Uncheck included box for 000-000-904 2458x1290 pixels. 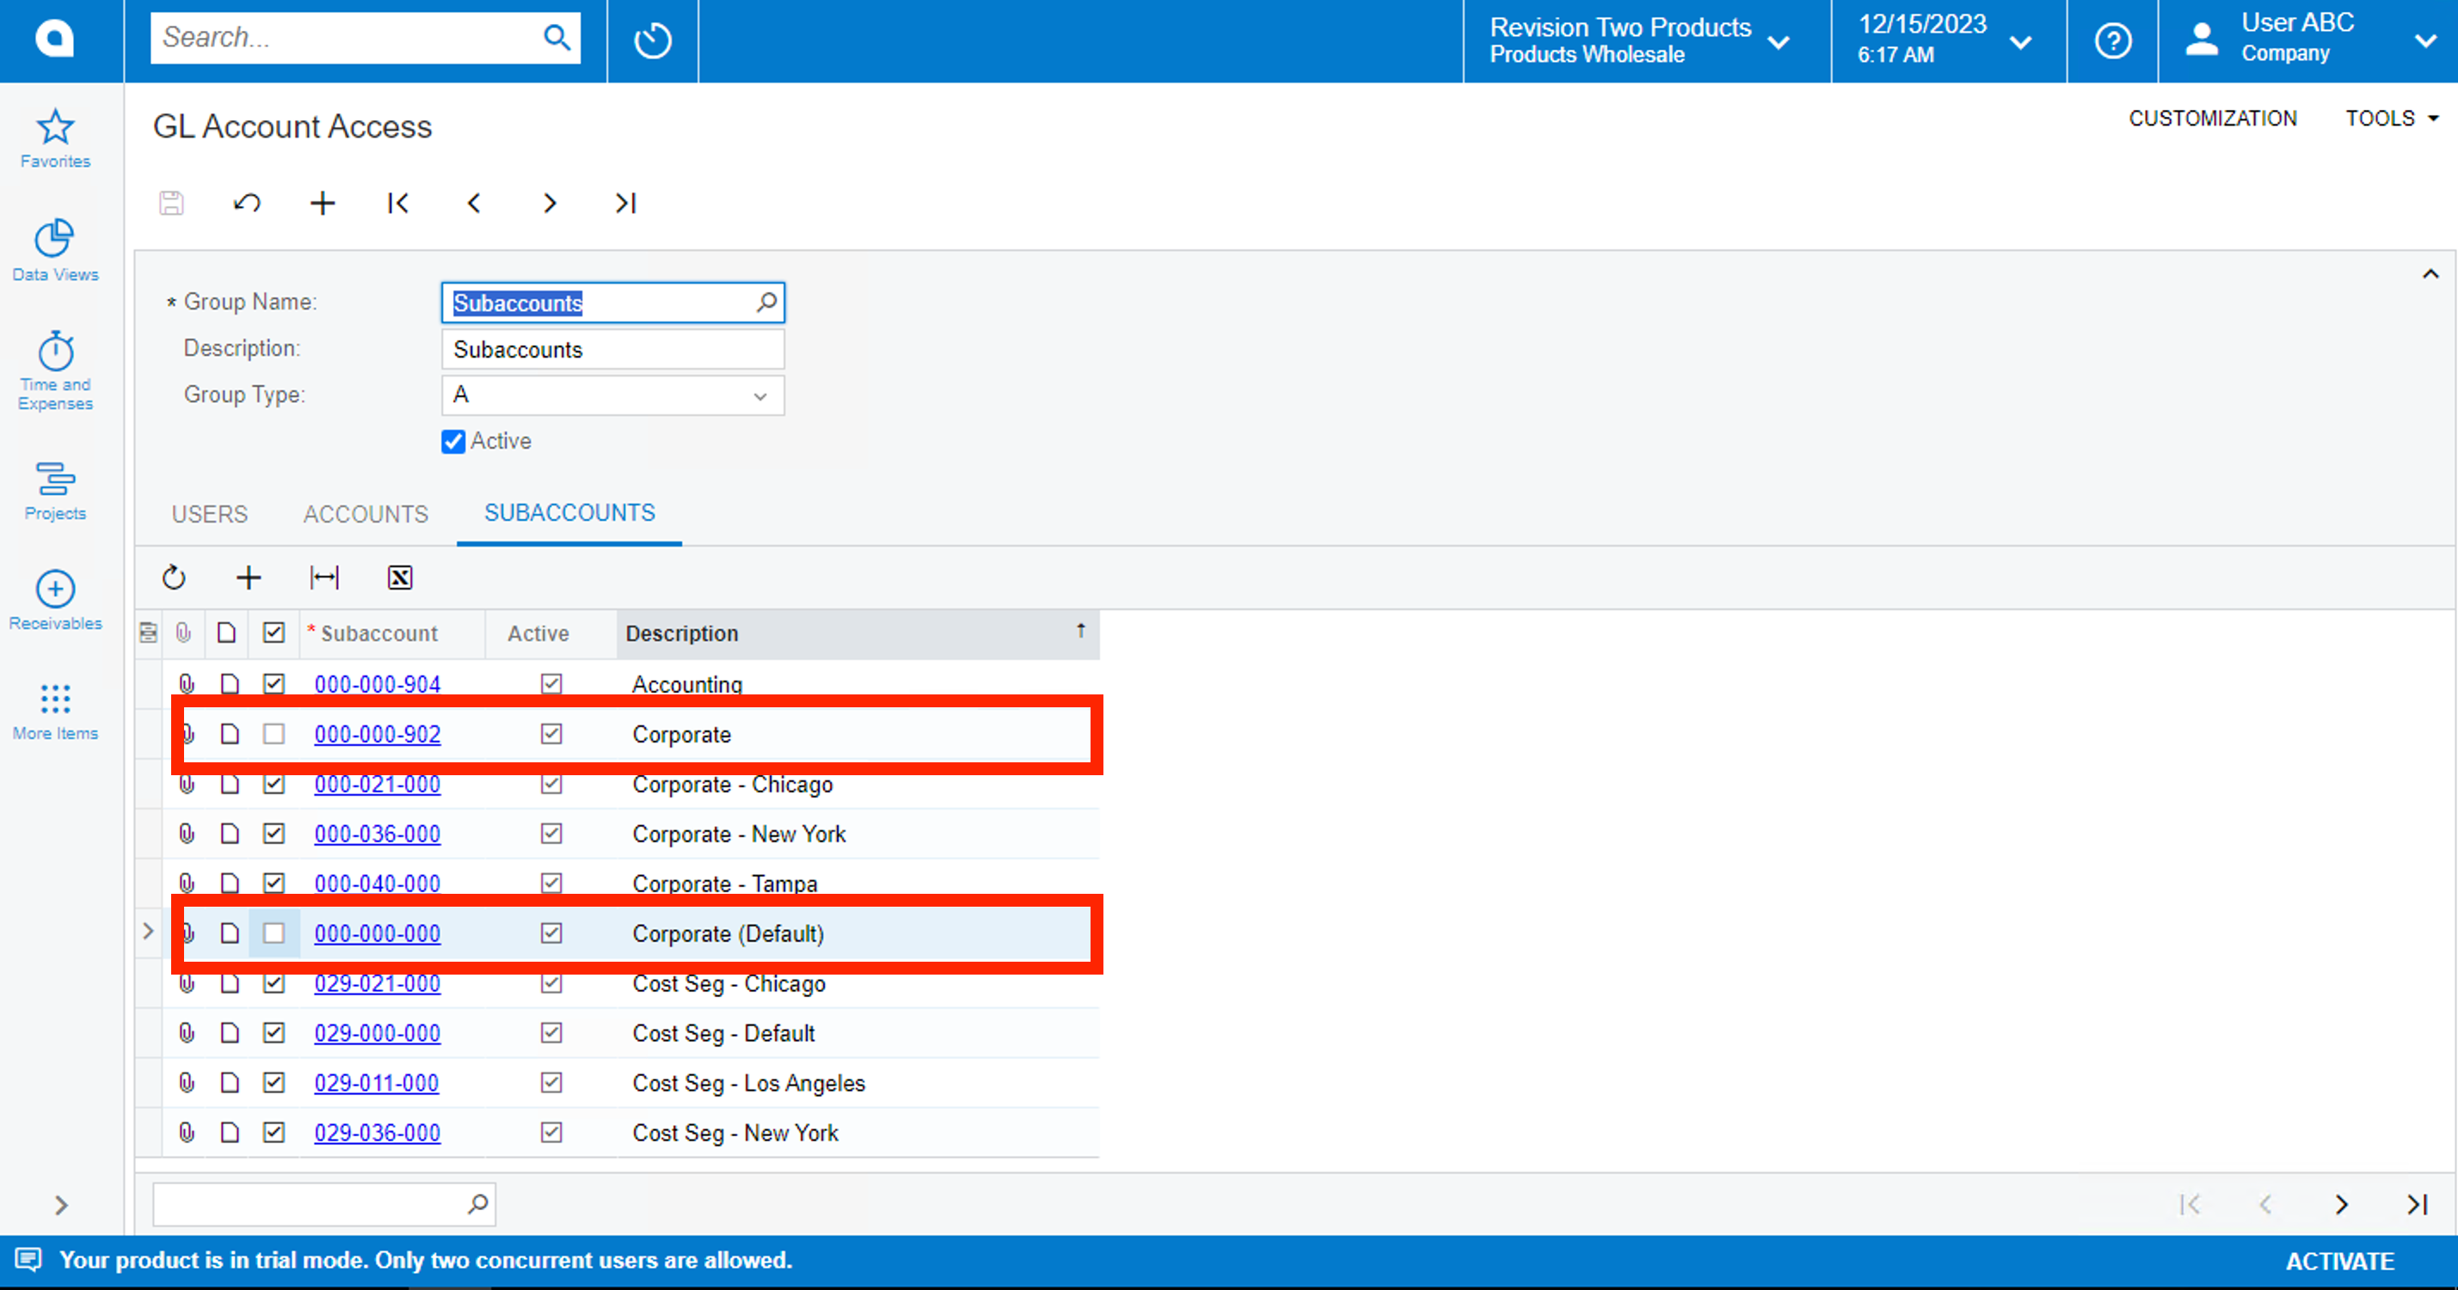coord(273,683)
